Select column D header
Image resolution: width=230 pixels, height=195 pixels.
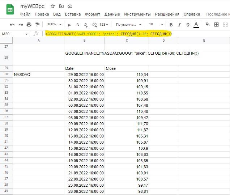point(163,41)
